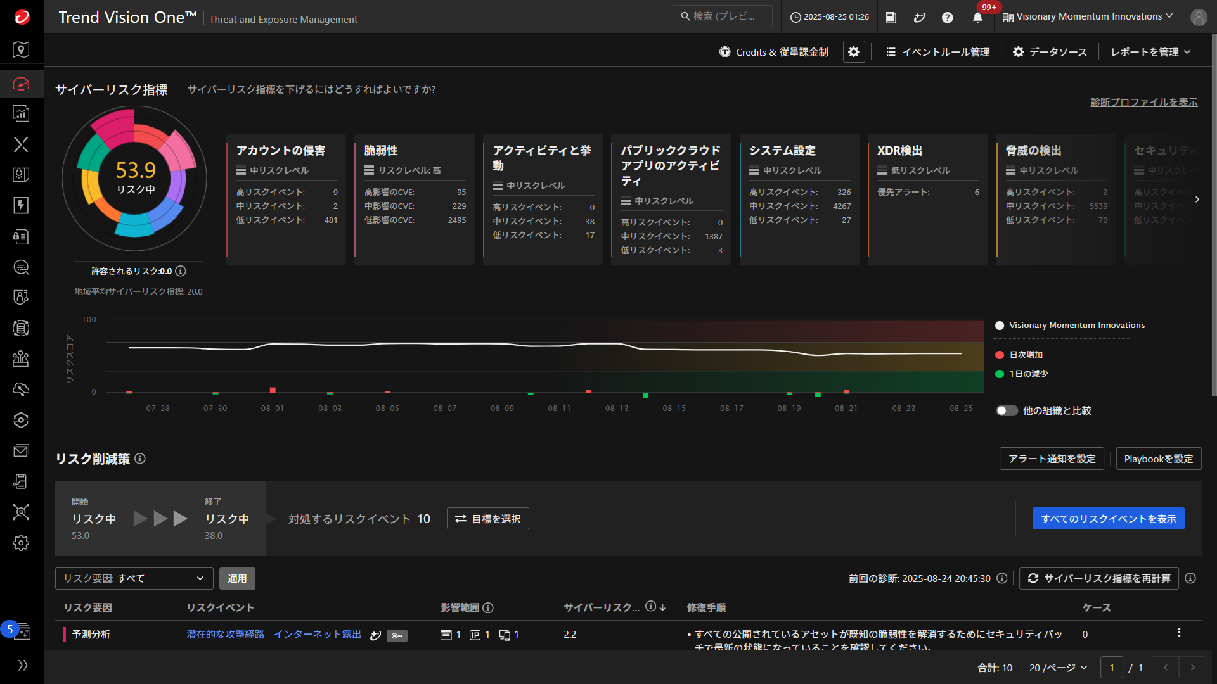Screen dimensions: 1217x684
Task: Open 診断プロファイルを表示 link
Action: coord(1143,102)
